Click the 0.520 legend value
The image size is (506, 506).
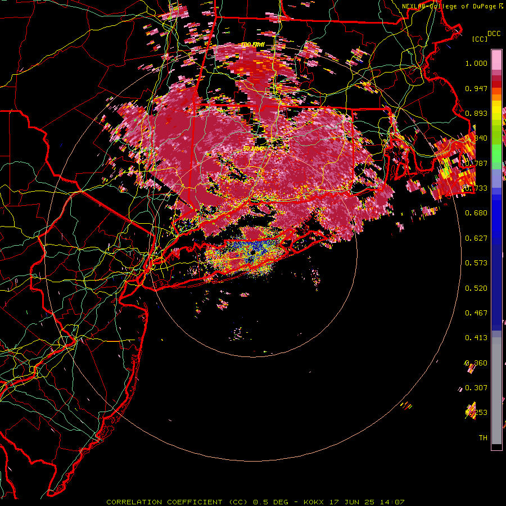pyautogui.click(x=476, y=288)
